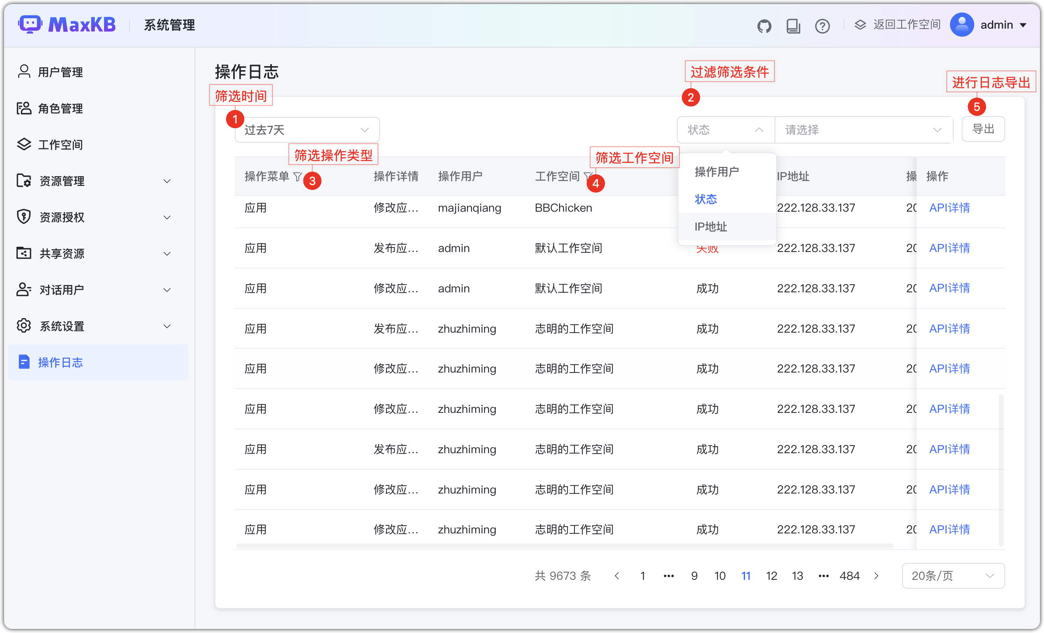Go to page 9
This screenshot has height=633, width=1044.
[694, 576]
